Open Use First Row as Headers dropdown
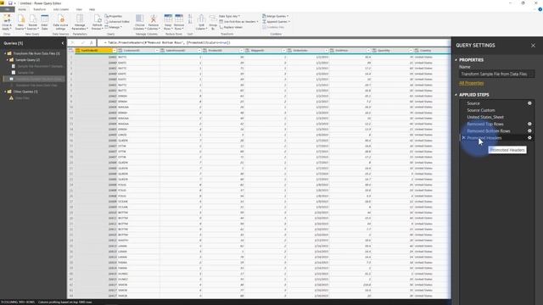The image size is (543, 305). point(238,22)
